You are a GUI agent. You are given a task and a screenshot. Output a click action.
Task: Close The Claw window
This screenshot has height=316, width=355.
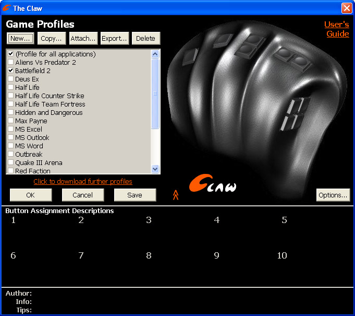tap(347, 8)
